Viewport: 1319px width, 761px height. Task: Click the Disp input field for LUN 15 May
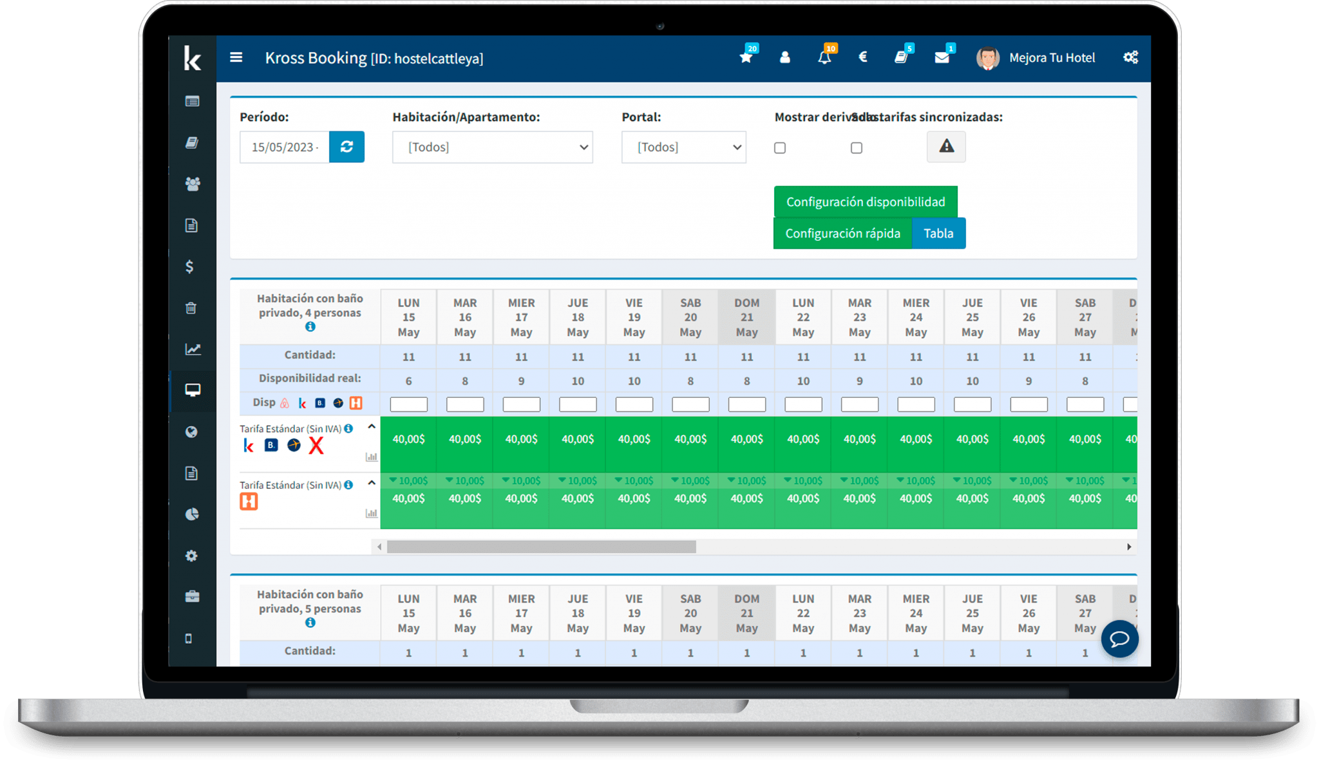pos(408,404)
